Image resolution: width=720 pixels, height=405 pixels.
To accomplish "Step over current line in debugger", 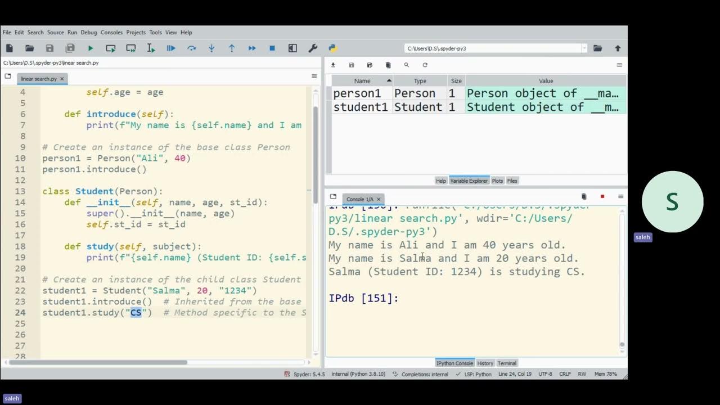I will (x=191, y=48).
